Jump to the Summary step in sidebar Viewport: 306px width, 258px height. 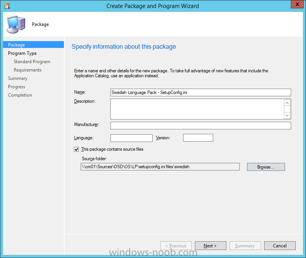[x=18, y=78]
